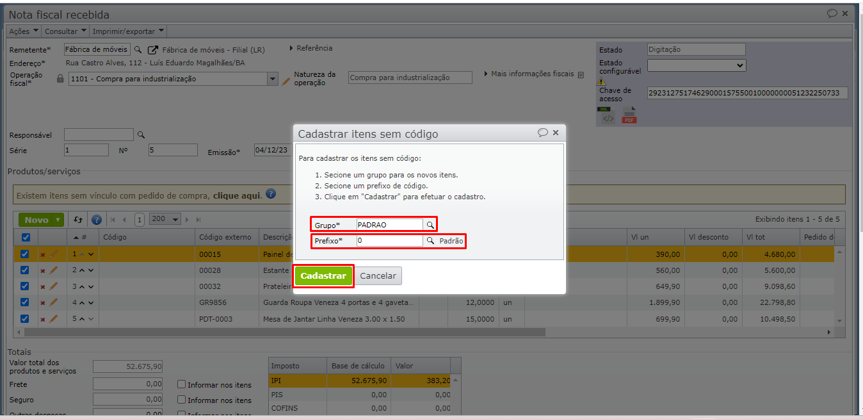
Task: Toggle checkbox for item GR9856 row
Action: tap(25, 302)
